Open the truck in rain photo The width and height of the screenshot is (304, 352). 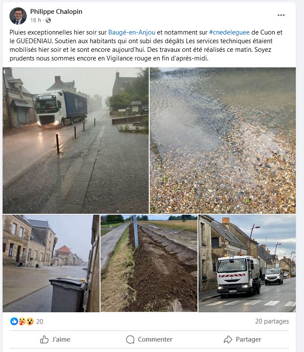(x=75, y=140)
